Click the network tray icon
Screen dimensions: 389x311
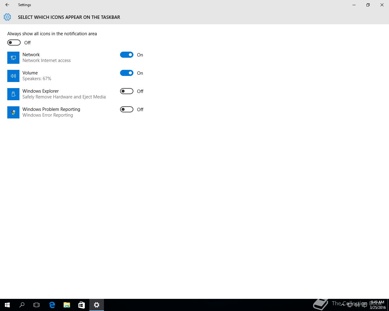click(350, 305)
